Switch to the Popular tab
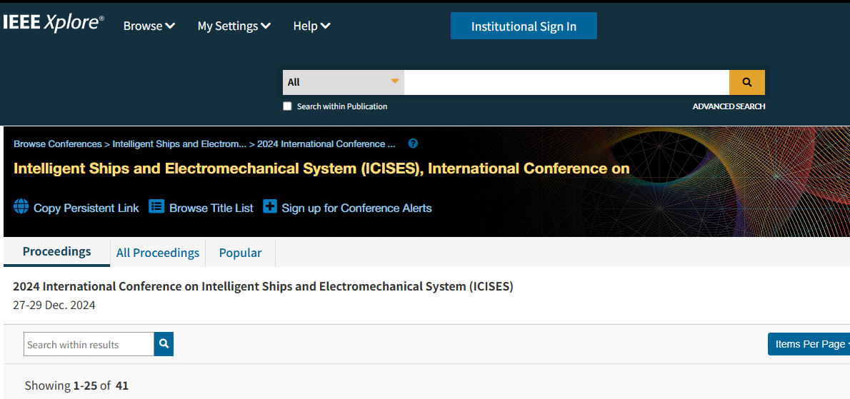The height and width of the screenshot is (399, 850). point(240,253)
